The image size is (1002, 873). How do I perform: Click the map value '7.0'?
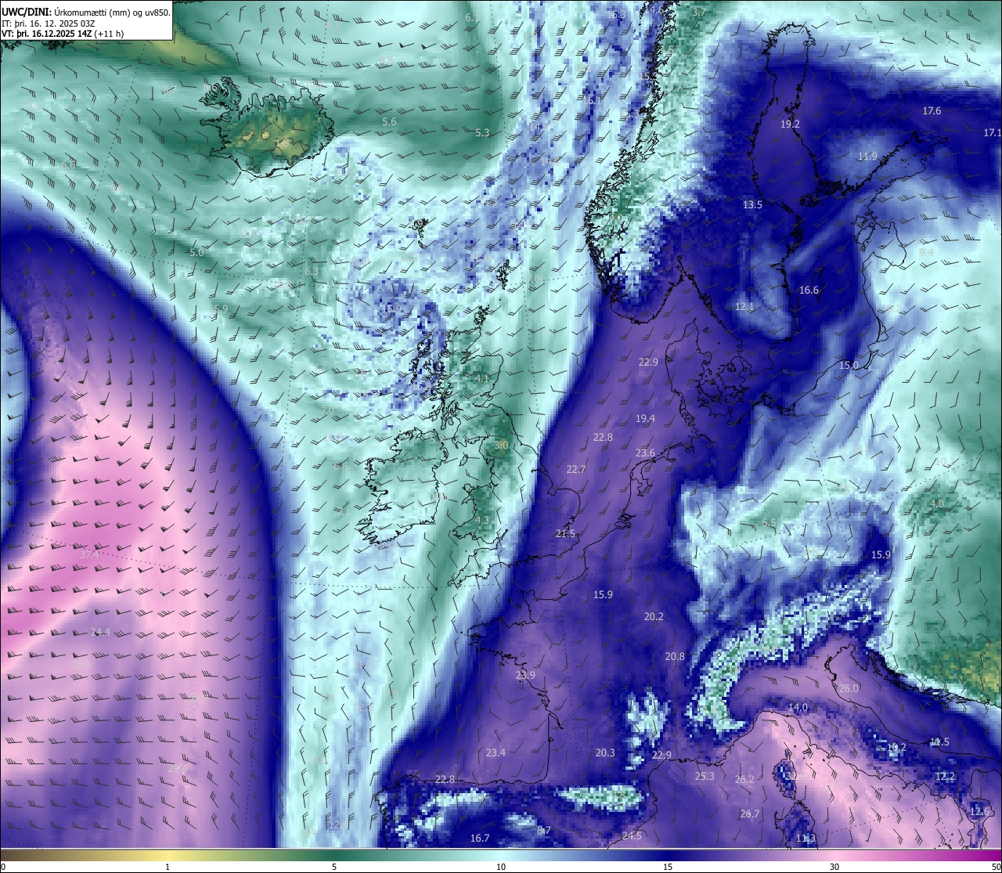[327, 410]
